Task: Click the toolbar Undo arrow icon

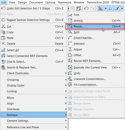Action: click(86, 8)
